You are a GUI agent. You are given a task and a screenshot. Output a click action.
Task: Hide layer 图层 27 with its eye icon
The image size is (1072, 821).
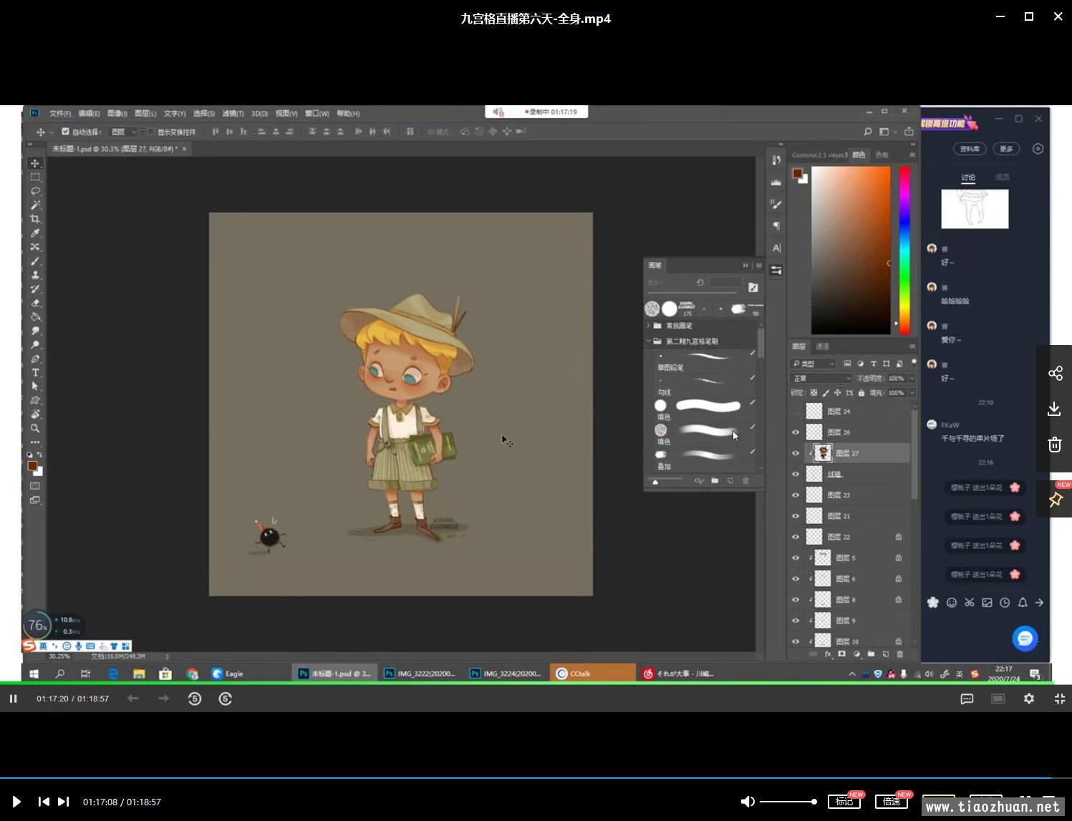click(x=795, y=453)
